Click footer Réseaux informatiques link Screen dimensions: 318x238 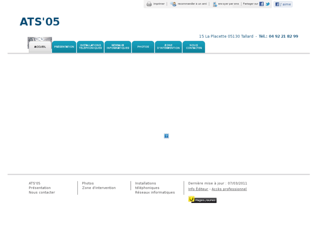(155, 193)
